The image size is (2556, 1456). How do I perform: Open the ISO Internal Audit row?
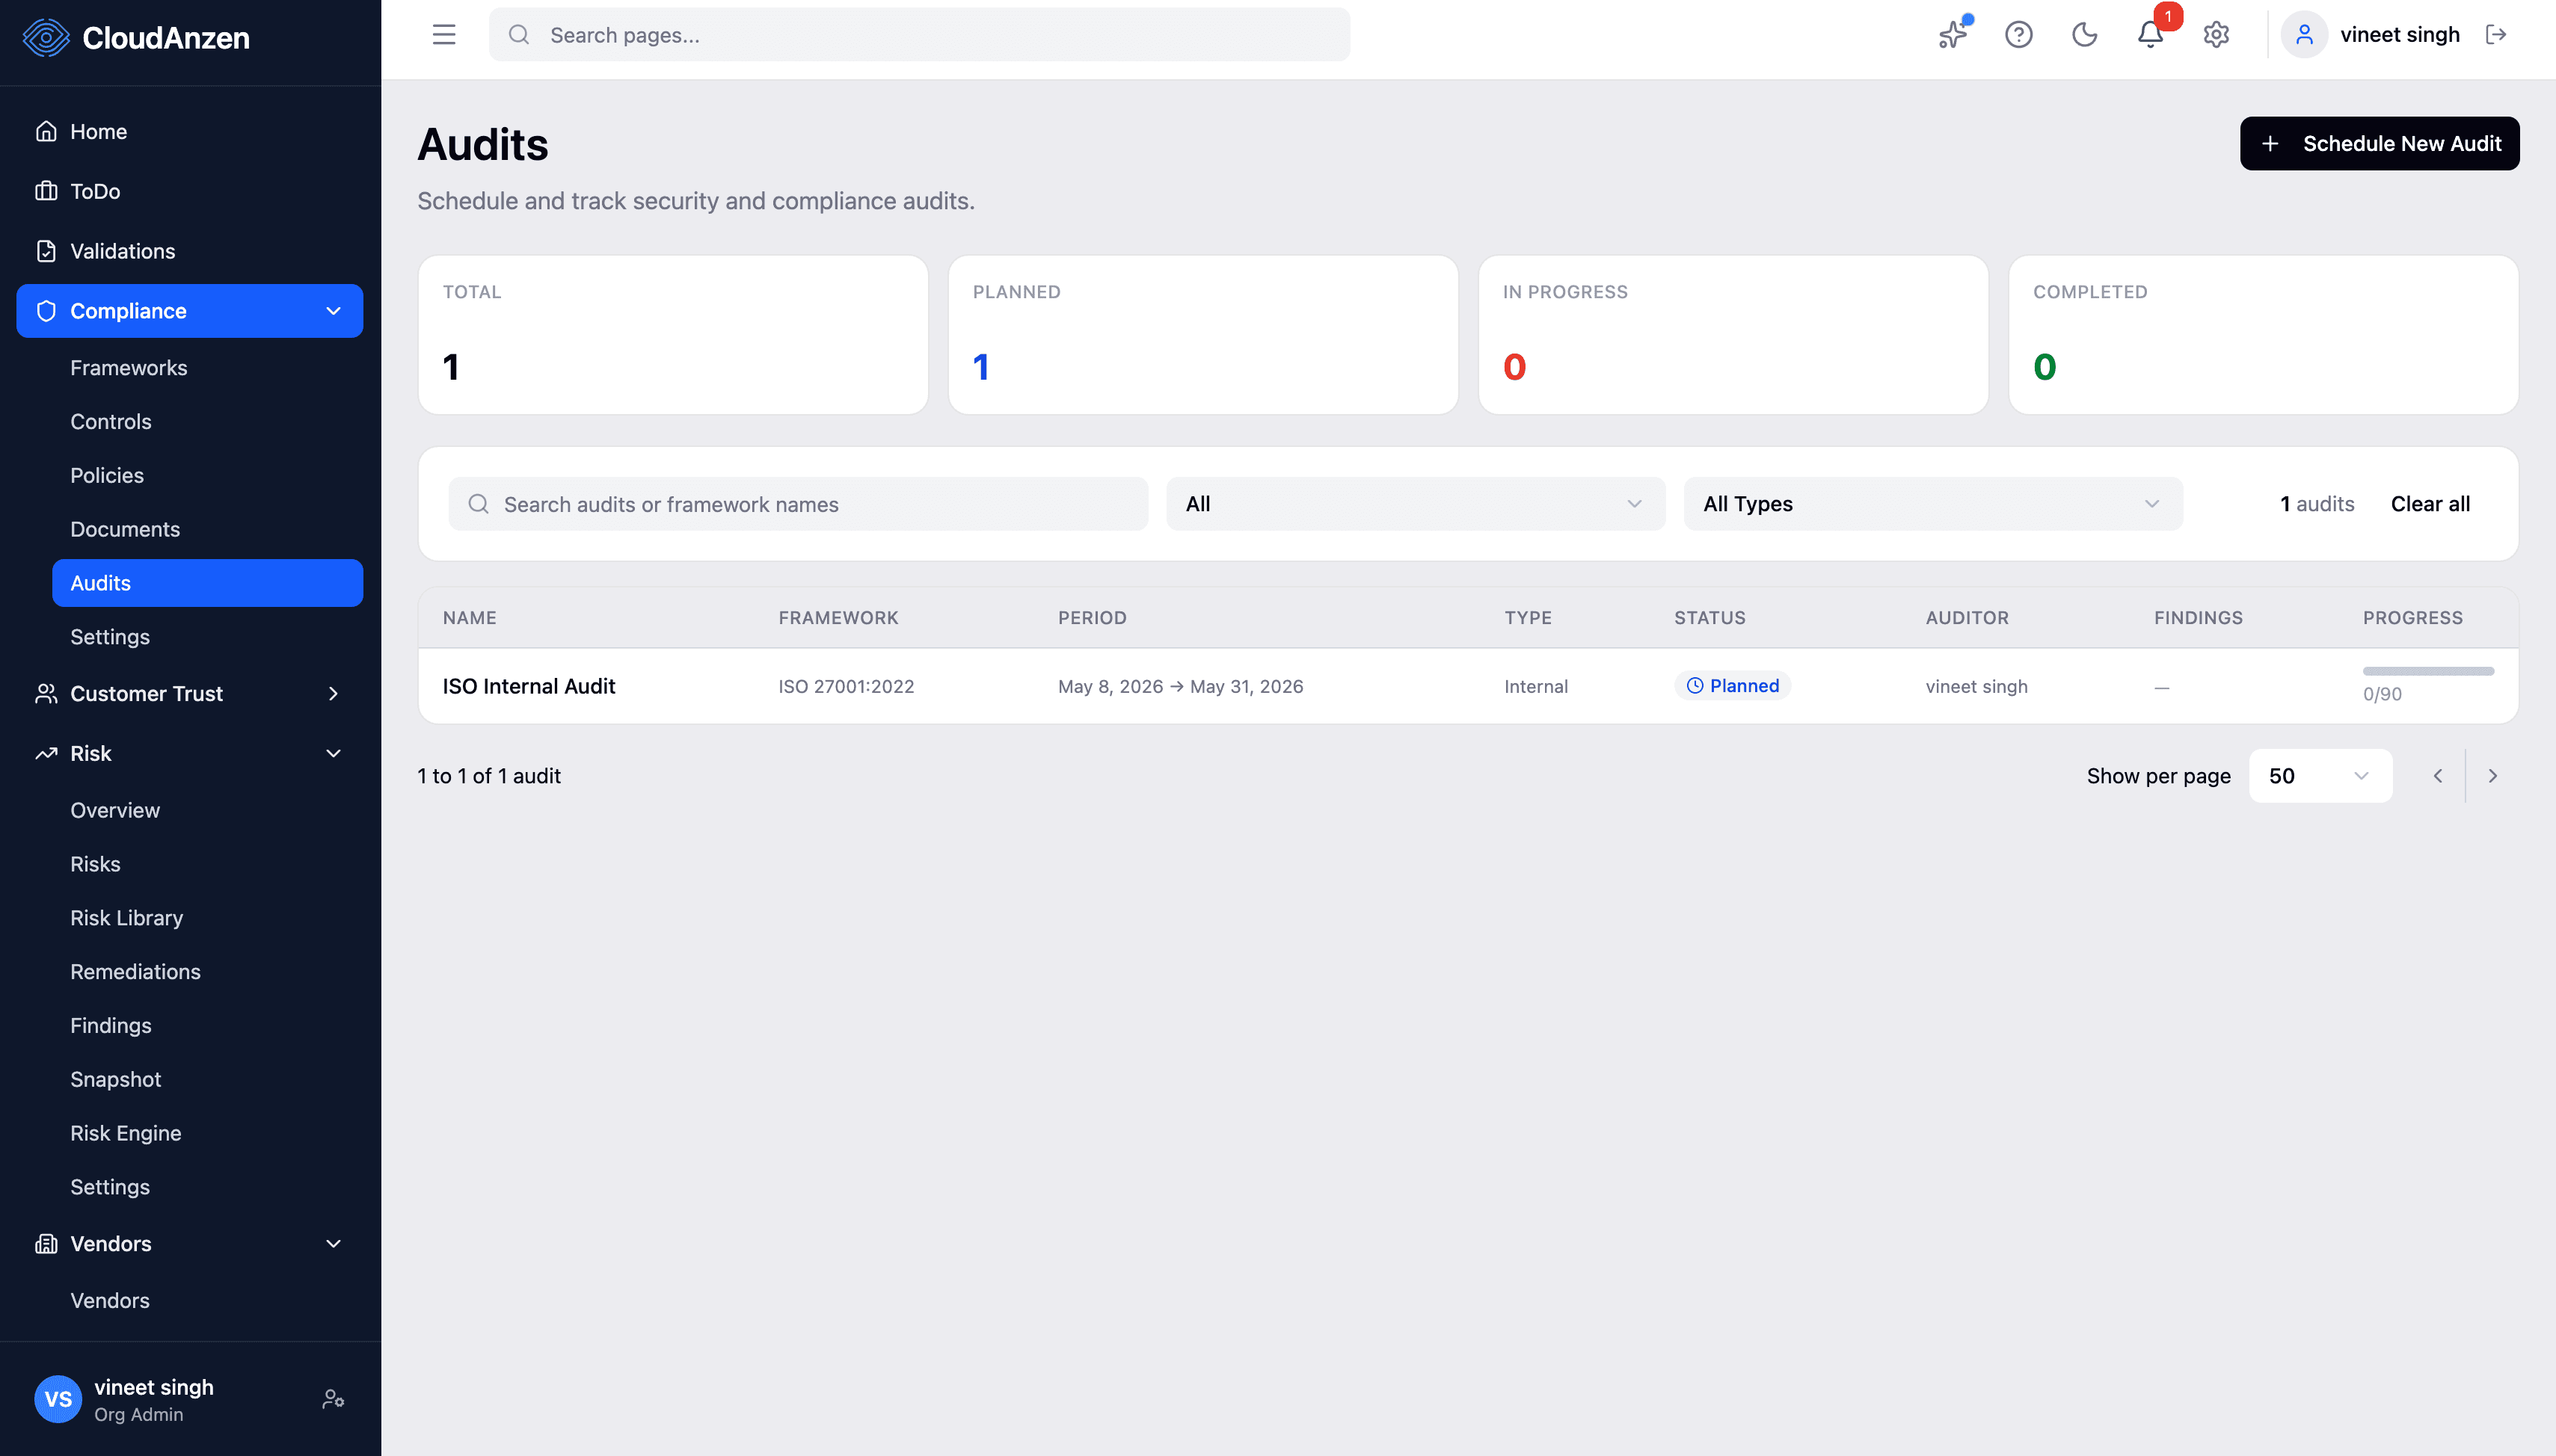coord(1468,686)
